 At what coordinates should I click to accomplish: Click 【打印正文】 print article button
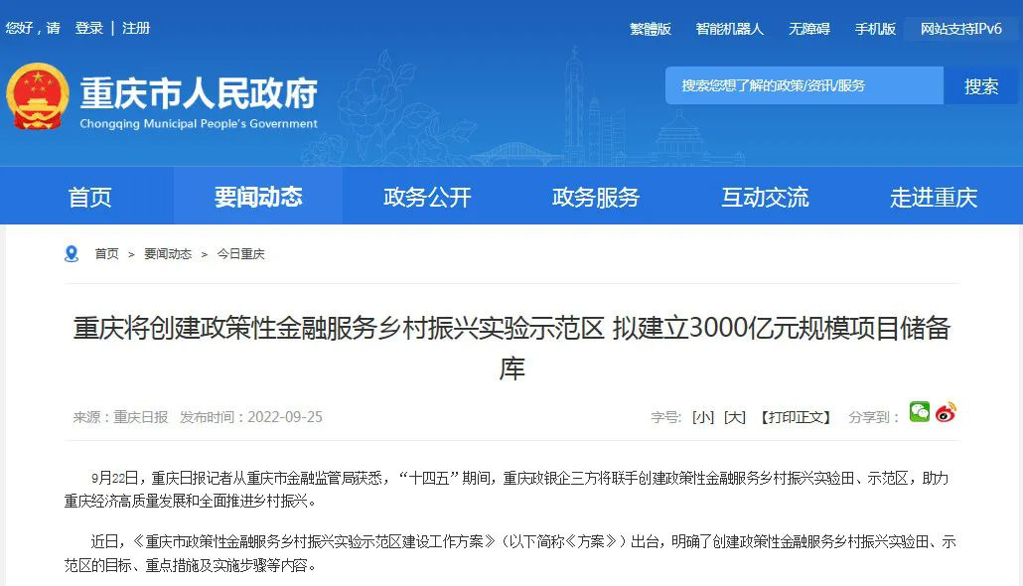[796, 417]
